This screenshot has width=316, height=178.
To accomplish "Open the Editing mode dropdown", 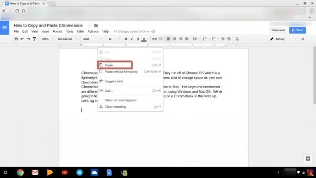I will [x=283, y=39].
